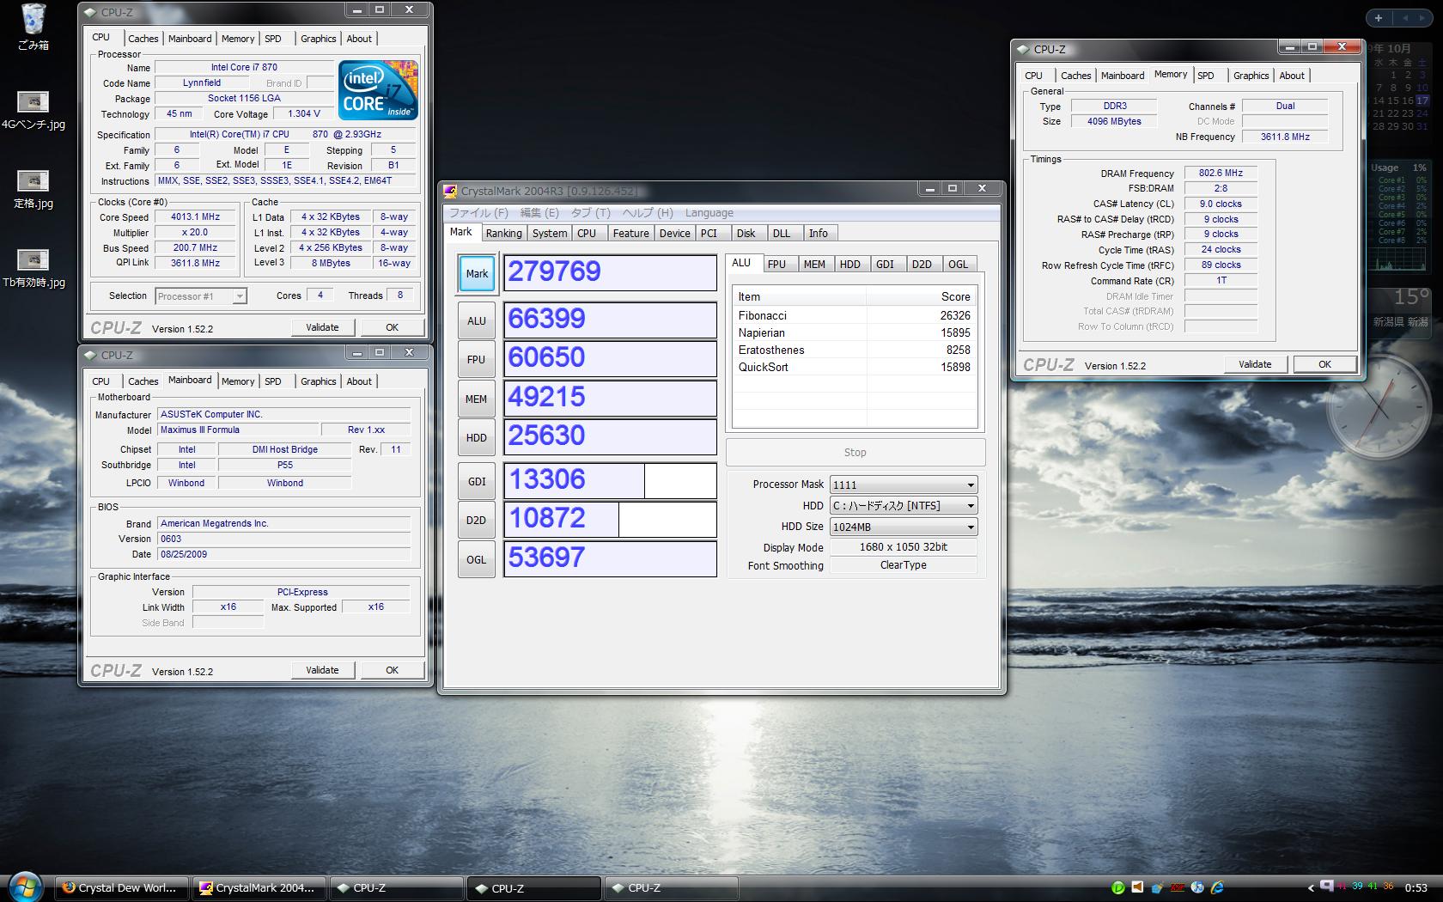Switch to Crystal Dew World taskbar window
1443x902 pixels.
[120, 888]
